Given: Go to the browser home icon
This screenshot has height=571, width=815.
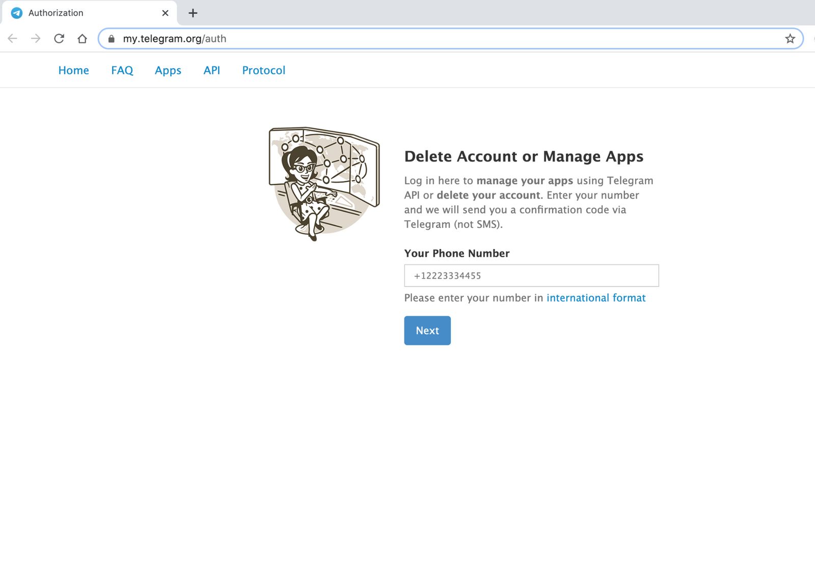Looking at the screenshot, I should pyautogui.click(x=82, y=39).
